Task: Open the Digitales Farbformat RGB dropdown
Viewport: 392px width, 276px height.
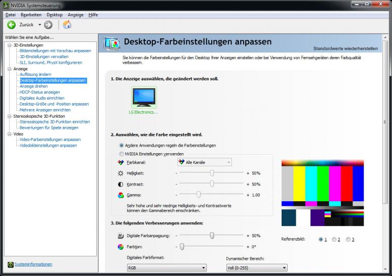Action: pos(167,268)
